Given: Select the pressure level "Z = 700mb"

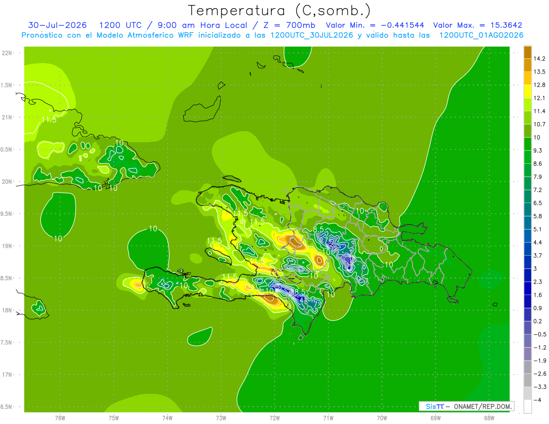Looking at the screenshot, I should click(x=288, y=25).
